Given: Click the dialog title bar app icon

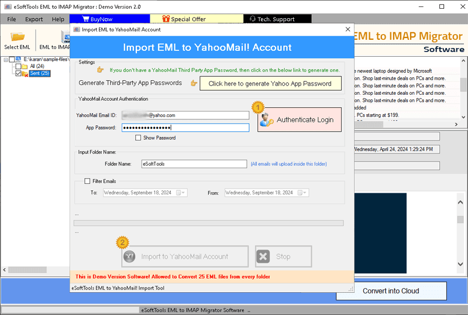Looking at the screenshot, I should [x=77, y=29].
